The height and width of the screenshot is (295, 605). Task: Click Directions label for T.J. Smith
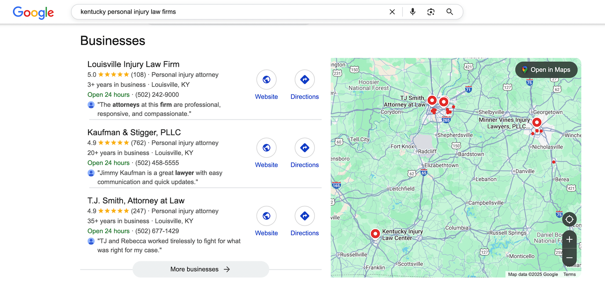305,233
